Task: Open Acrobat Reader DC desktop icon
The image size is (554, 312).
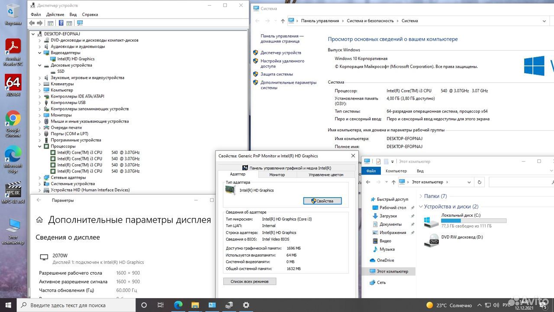Action: [x=13, y=52]
